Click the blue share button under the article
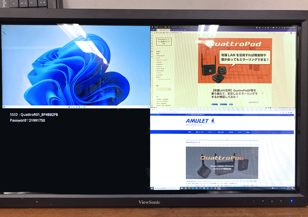308x217 pixels. [x=215, y=104]
